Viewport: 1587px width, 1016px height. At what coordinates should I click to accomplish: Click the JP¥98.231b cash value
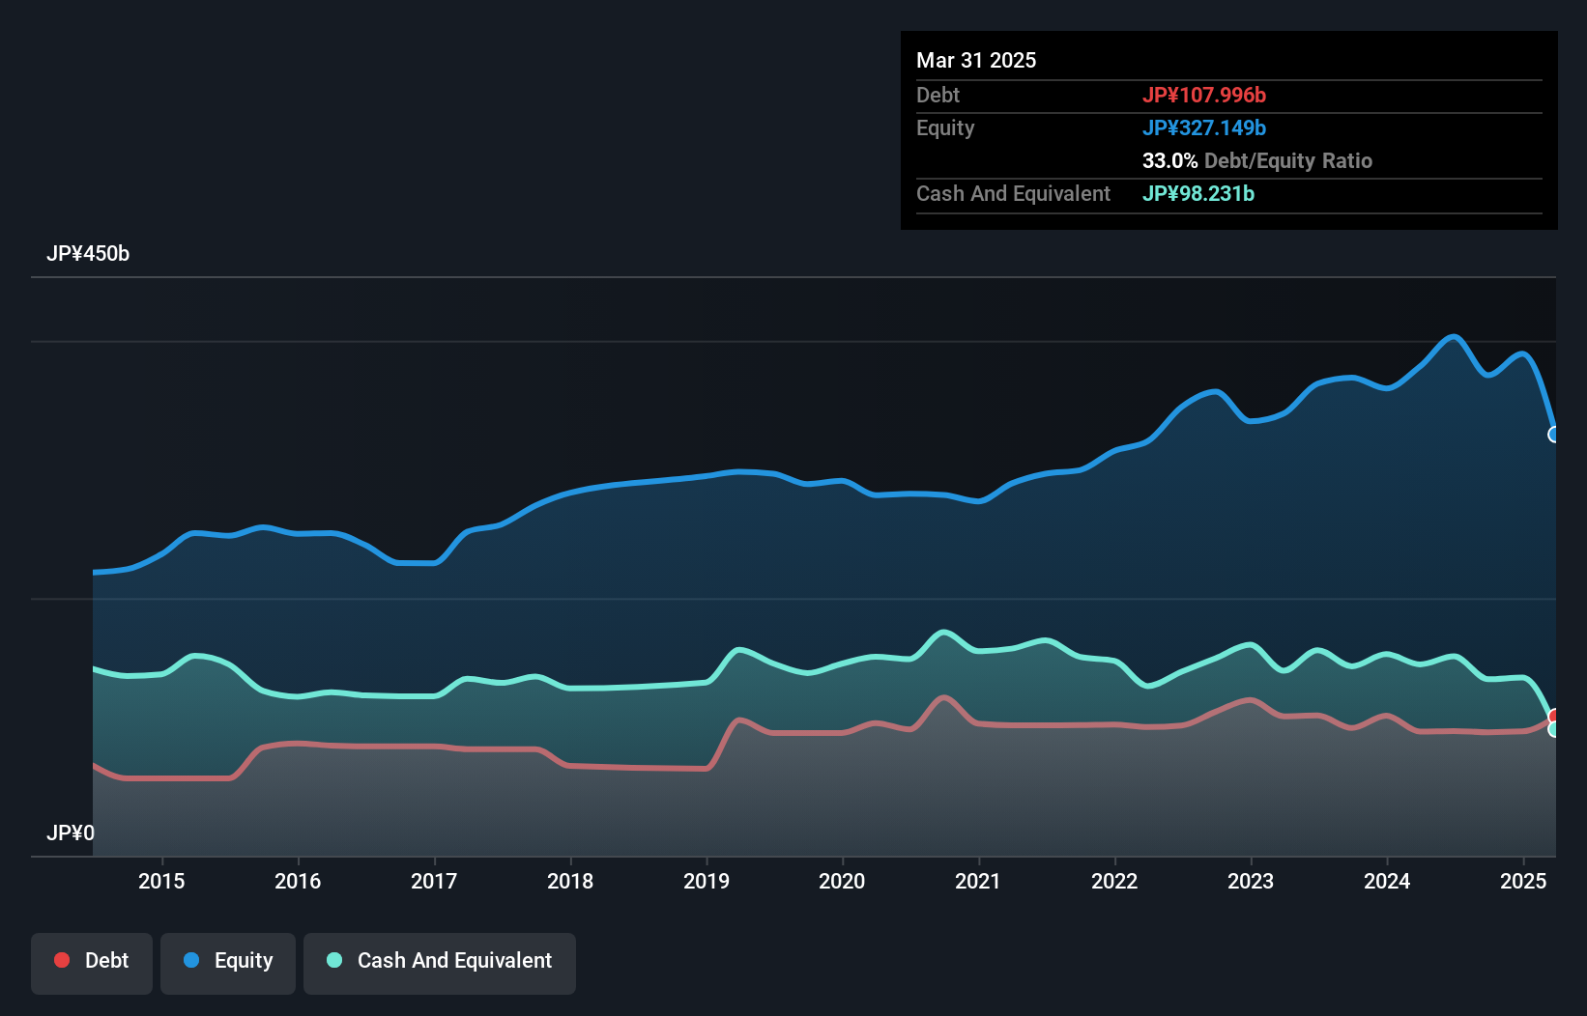click(1198, 193)
